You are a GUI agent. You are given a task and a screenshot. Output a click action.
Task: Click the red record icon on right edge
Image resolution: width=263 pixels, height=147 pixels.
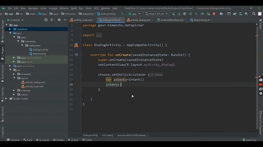261,85
